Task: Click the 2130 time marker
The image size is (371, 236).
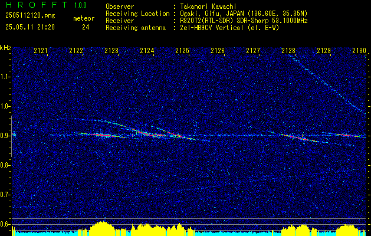Action: coord(359,51)
